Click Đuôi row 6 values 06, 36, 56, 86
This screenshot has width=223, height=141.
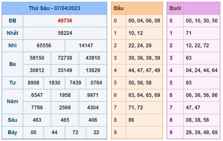point(202,95)
